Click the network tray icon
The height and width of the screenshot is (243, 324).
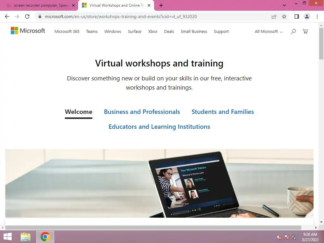pos(294,237)
